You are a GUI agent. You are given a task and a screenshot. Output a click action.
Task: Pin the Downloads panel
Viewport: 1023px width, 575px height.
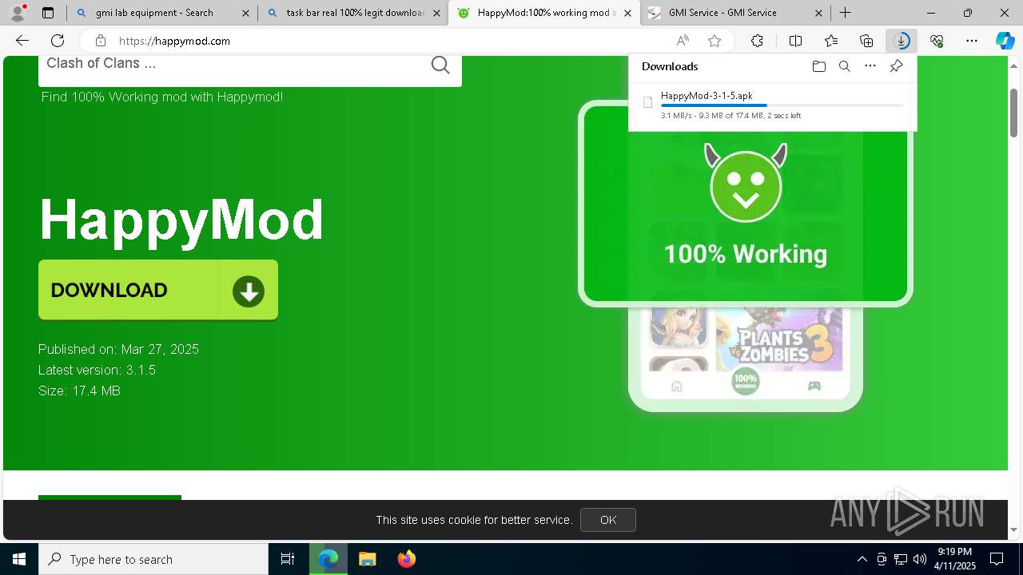896,66
